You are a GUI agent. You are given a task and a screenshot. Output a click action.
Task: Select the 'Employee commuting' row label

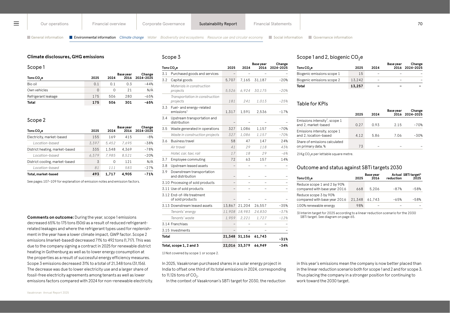tap(188, 159)
